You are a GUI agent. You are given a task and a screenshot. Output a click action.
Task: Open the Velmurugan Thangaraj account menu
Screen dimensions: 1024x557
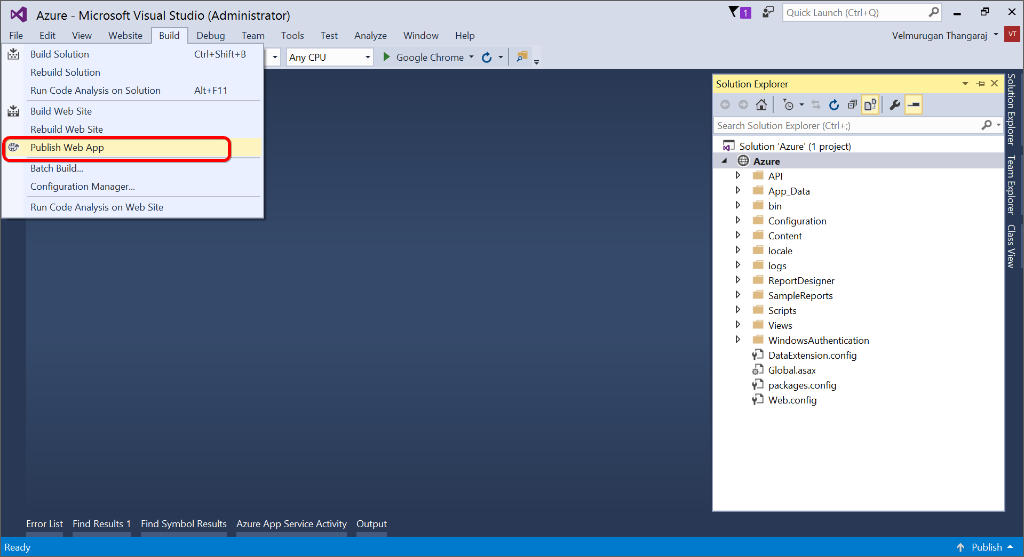tap(940, 35)
